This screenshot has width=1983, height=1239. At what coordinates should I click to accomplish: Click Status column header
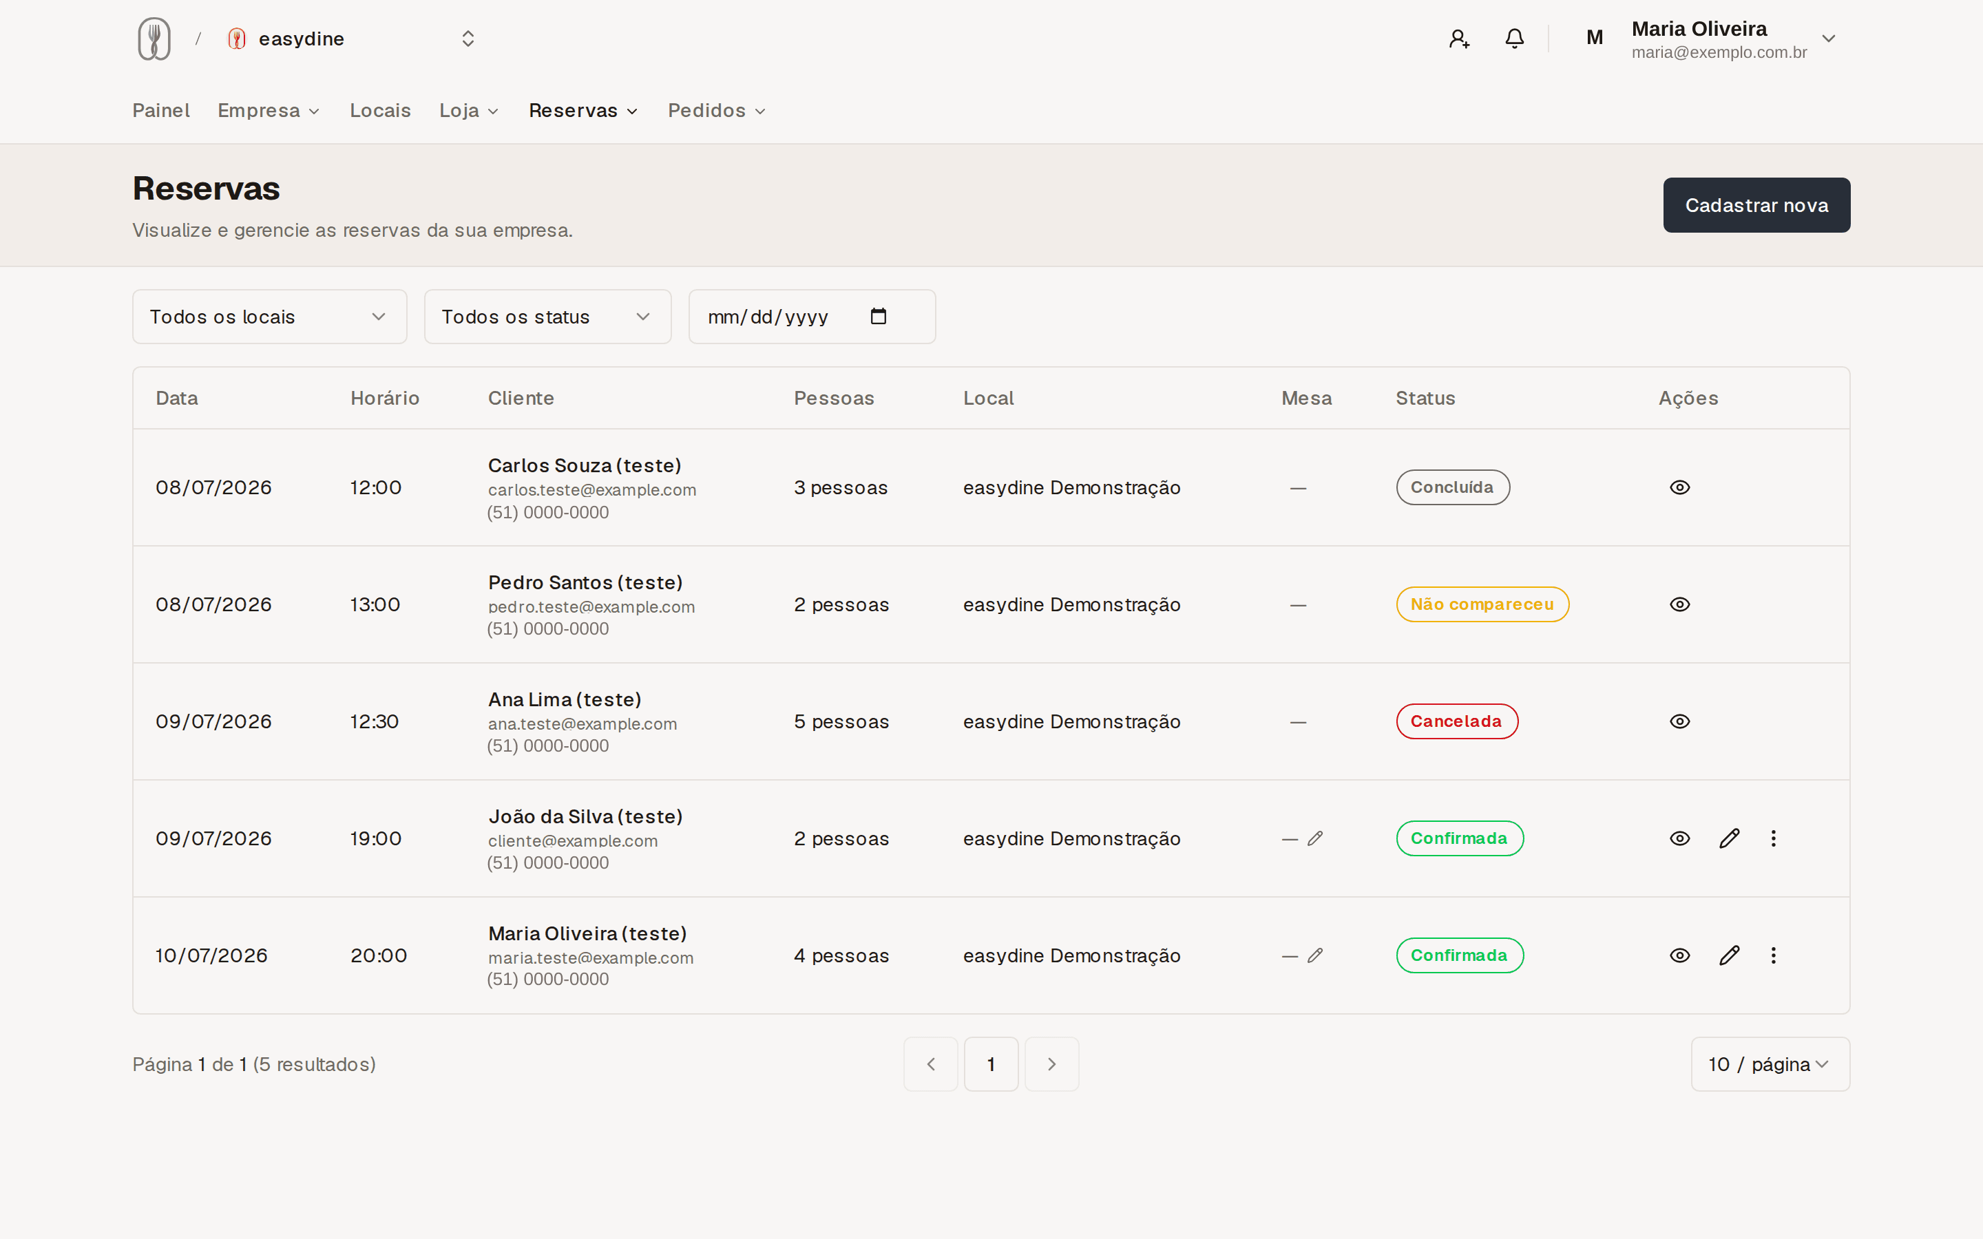[1426, 399]
